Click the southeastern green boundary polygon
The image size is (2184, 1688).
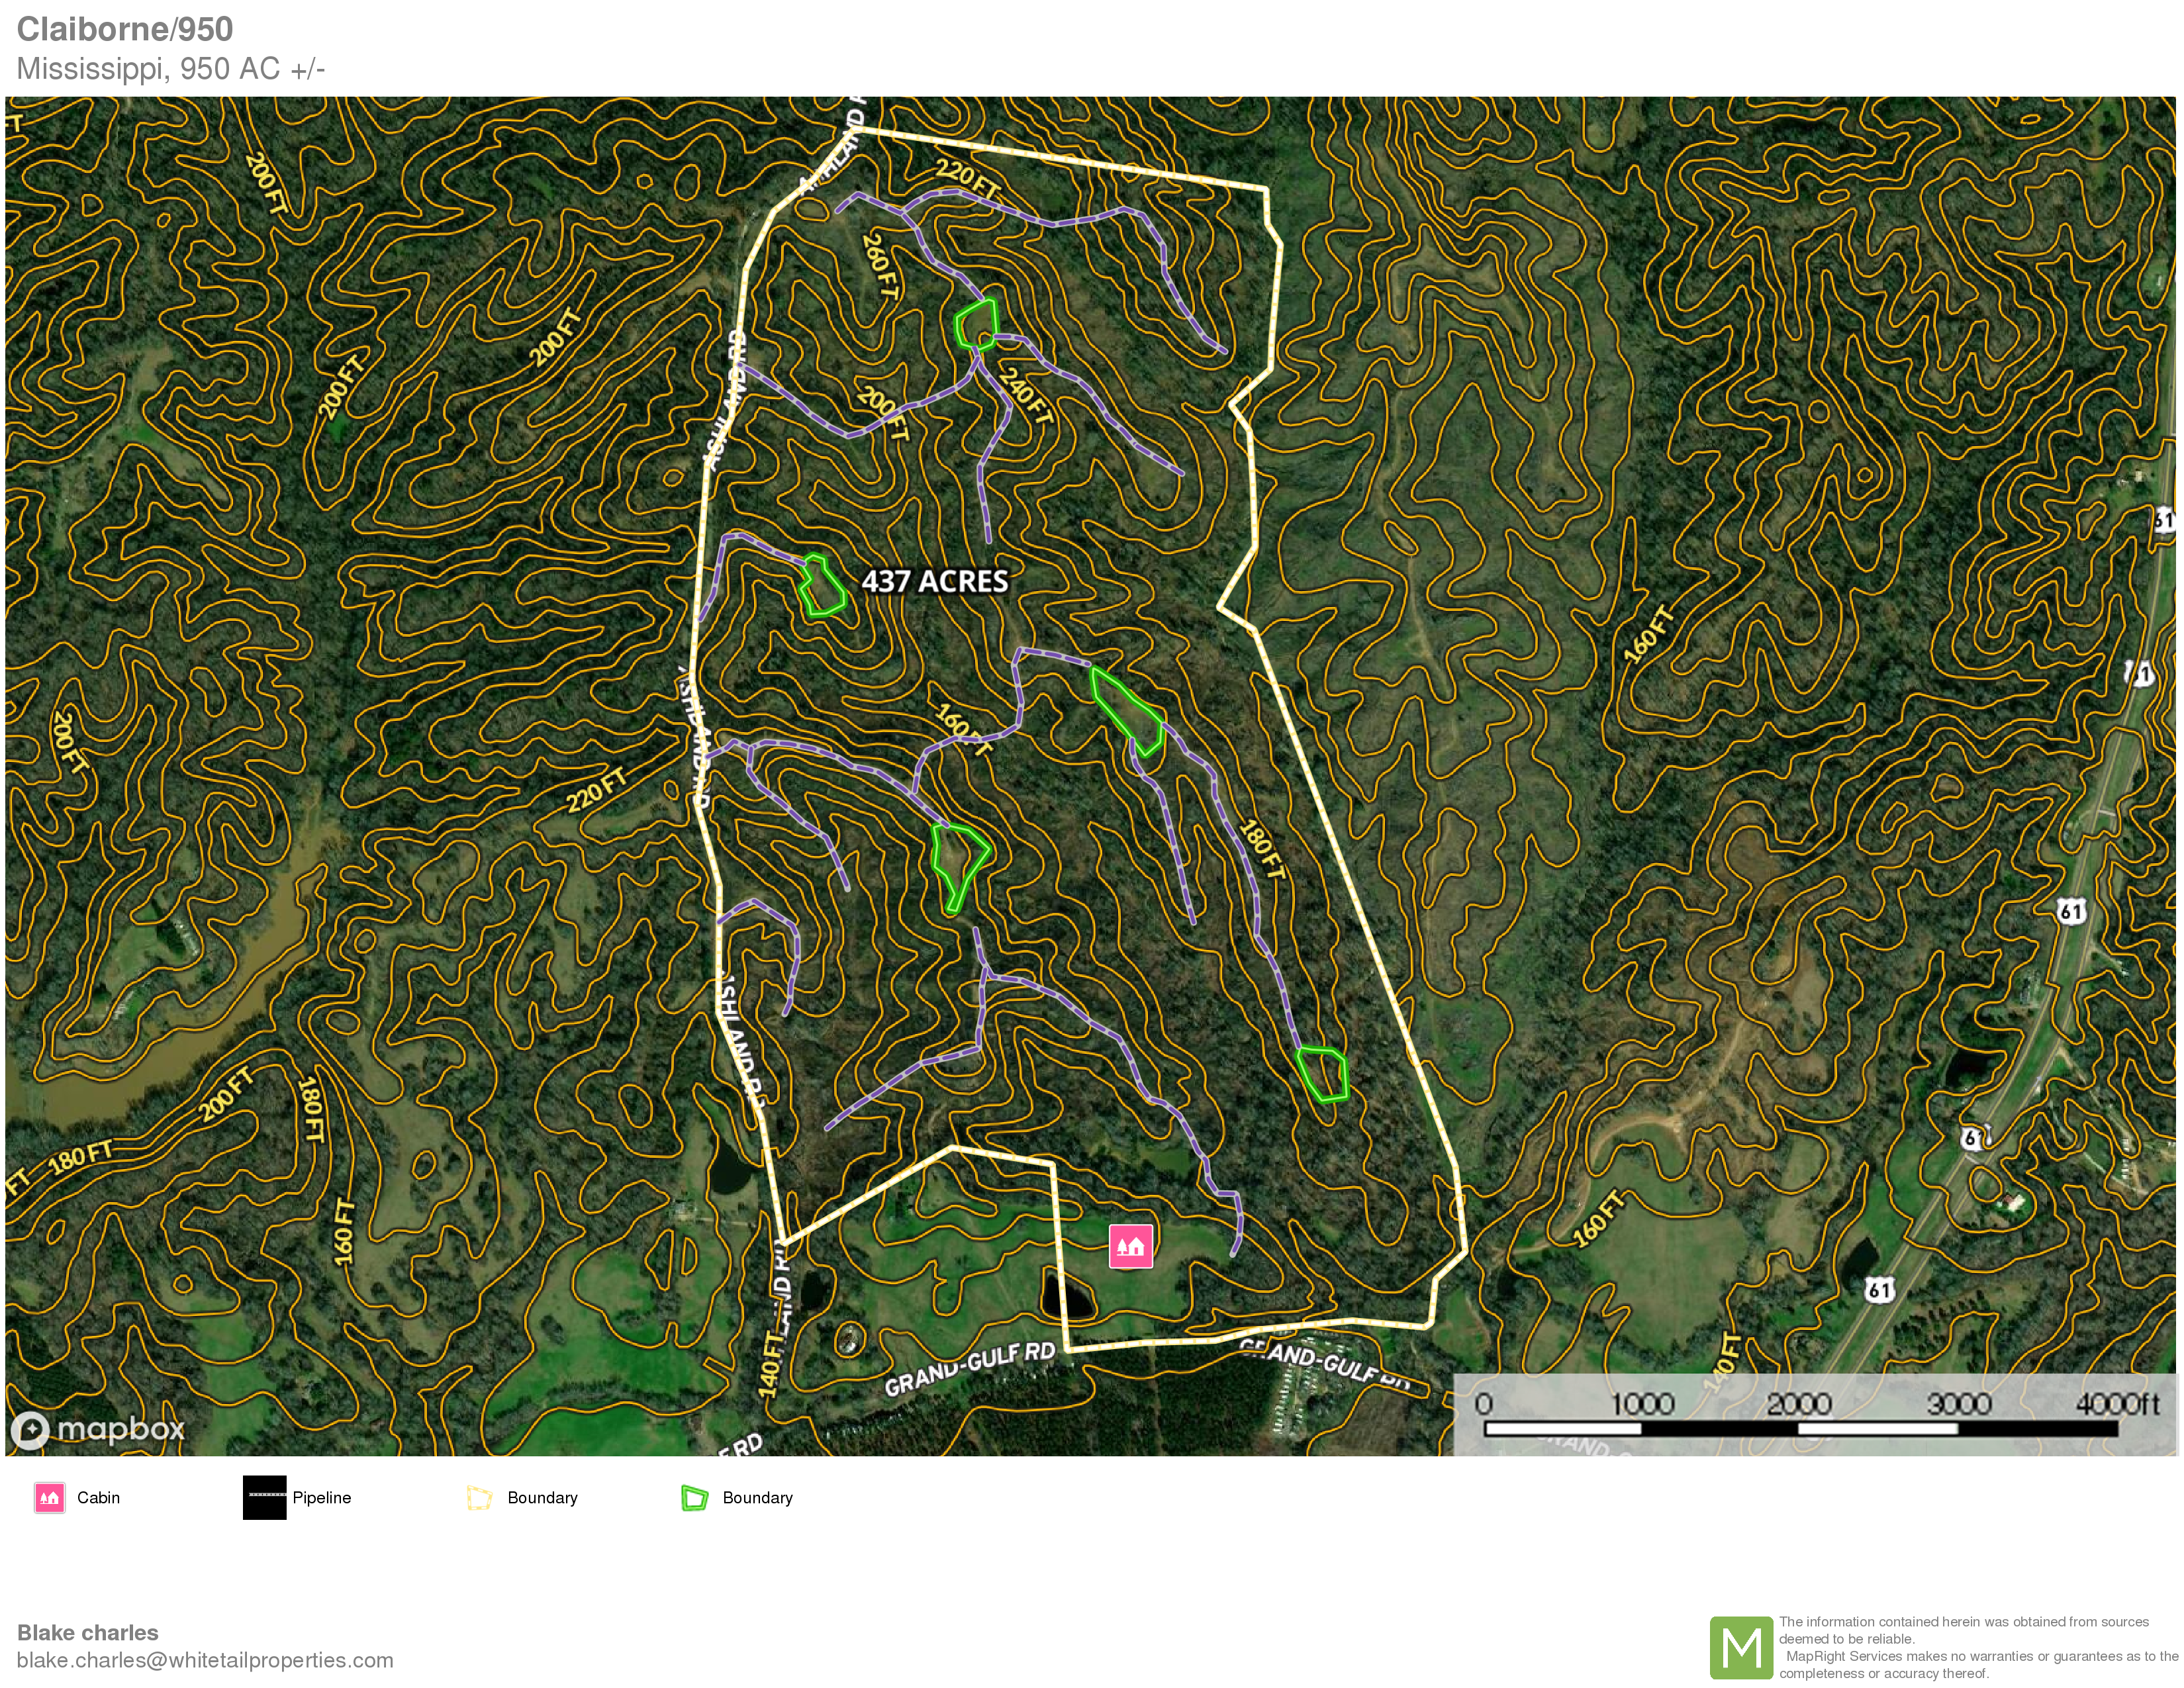[x=1323, y=1074]
